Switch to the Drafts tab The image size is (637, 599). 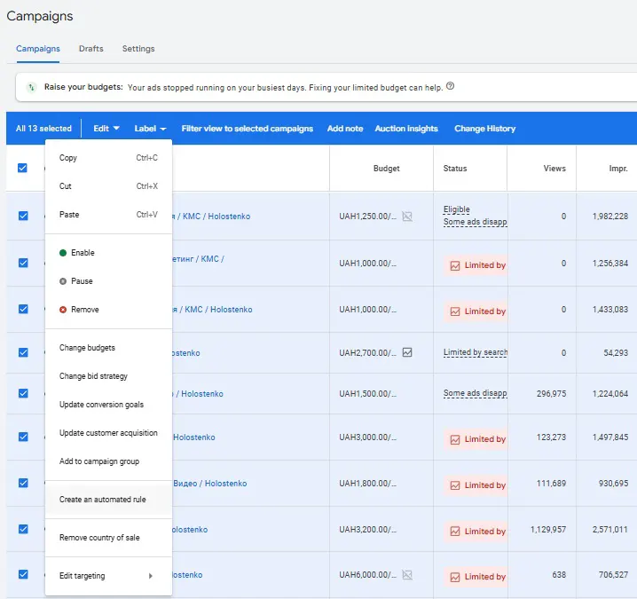click(x=91, y=48)
